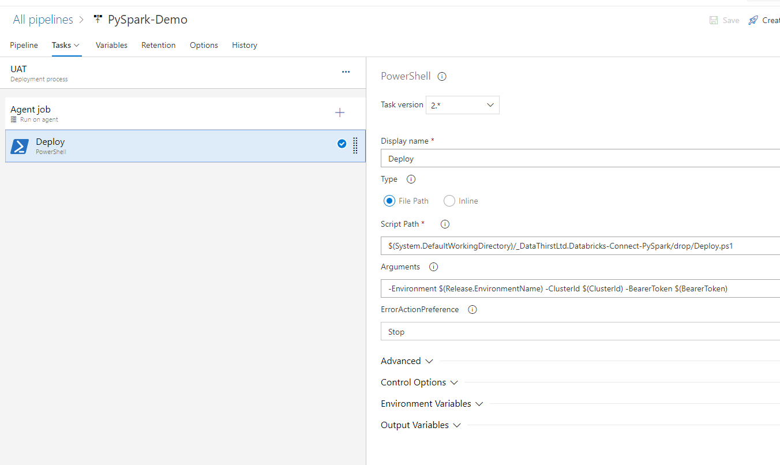
Task: Click the Tasks tab label
Action: click(61, 45)
